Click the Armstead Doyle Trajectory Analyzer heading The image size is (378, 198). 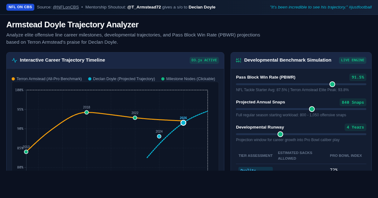[72, 25]
